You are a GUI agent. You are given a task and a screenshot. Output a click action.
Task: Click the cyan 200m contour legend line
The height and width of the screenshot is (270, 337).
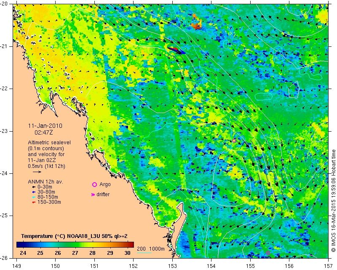click(x=144, y=253)
